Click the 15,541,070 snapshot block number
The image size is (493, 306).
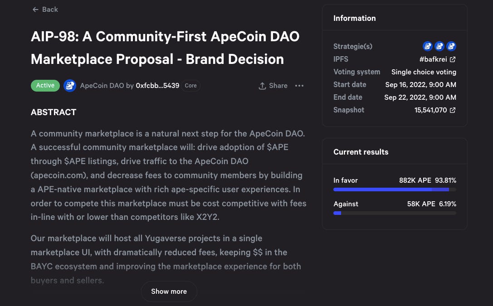click(x=430, y=110)
